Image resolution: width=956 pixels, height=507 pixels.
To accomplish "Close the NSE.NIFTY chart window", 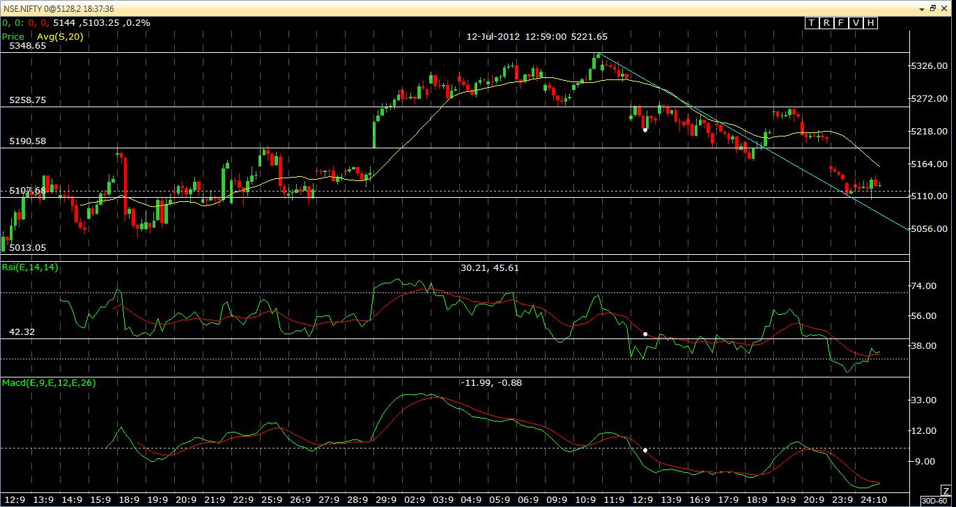I will tap(946, 8).
